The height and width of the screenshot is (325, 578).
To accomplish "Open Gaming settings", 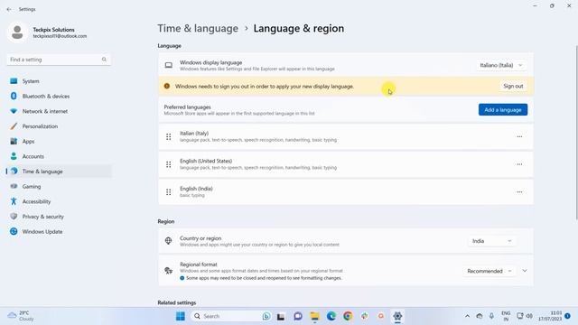I will 58,187.
